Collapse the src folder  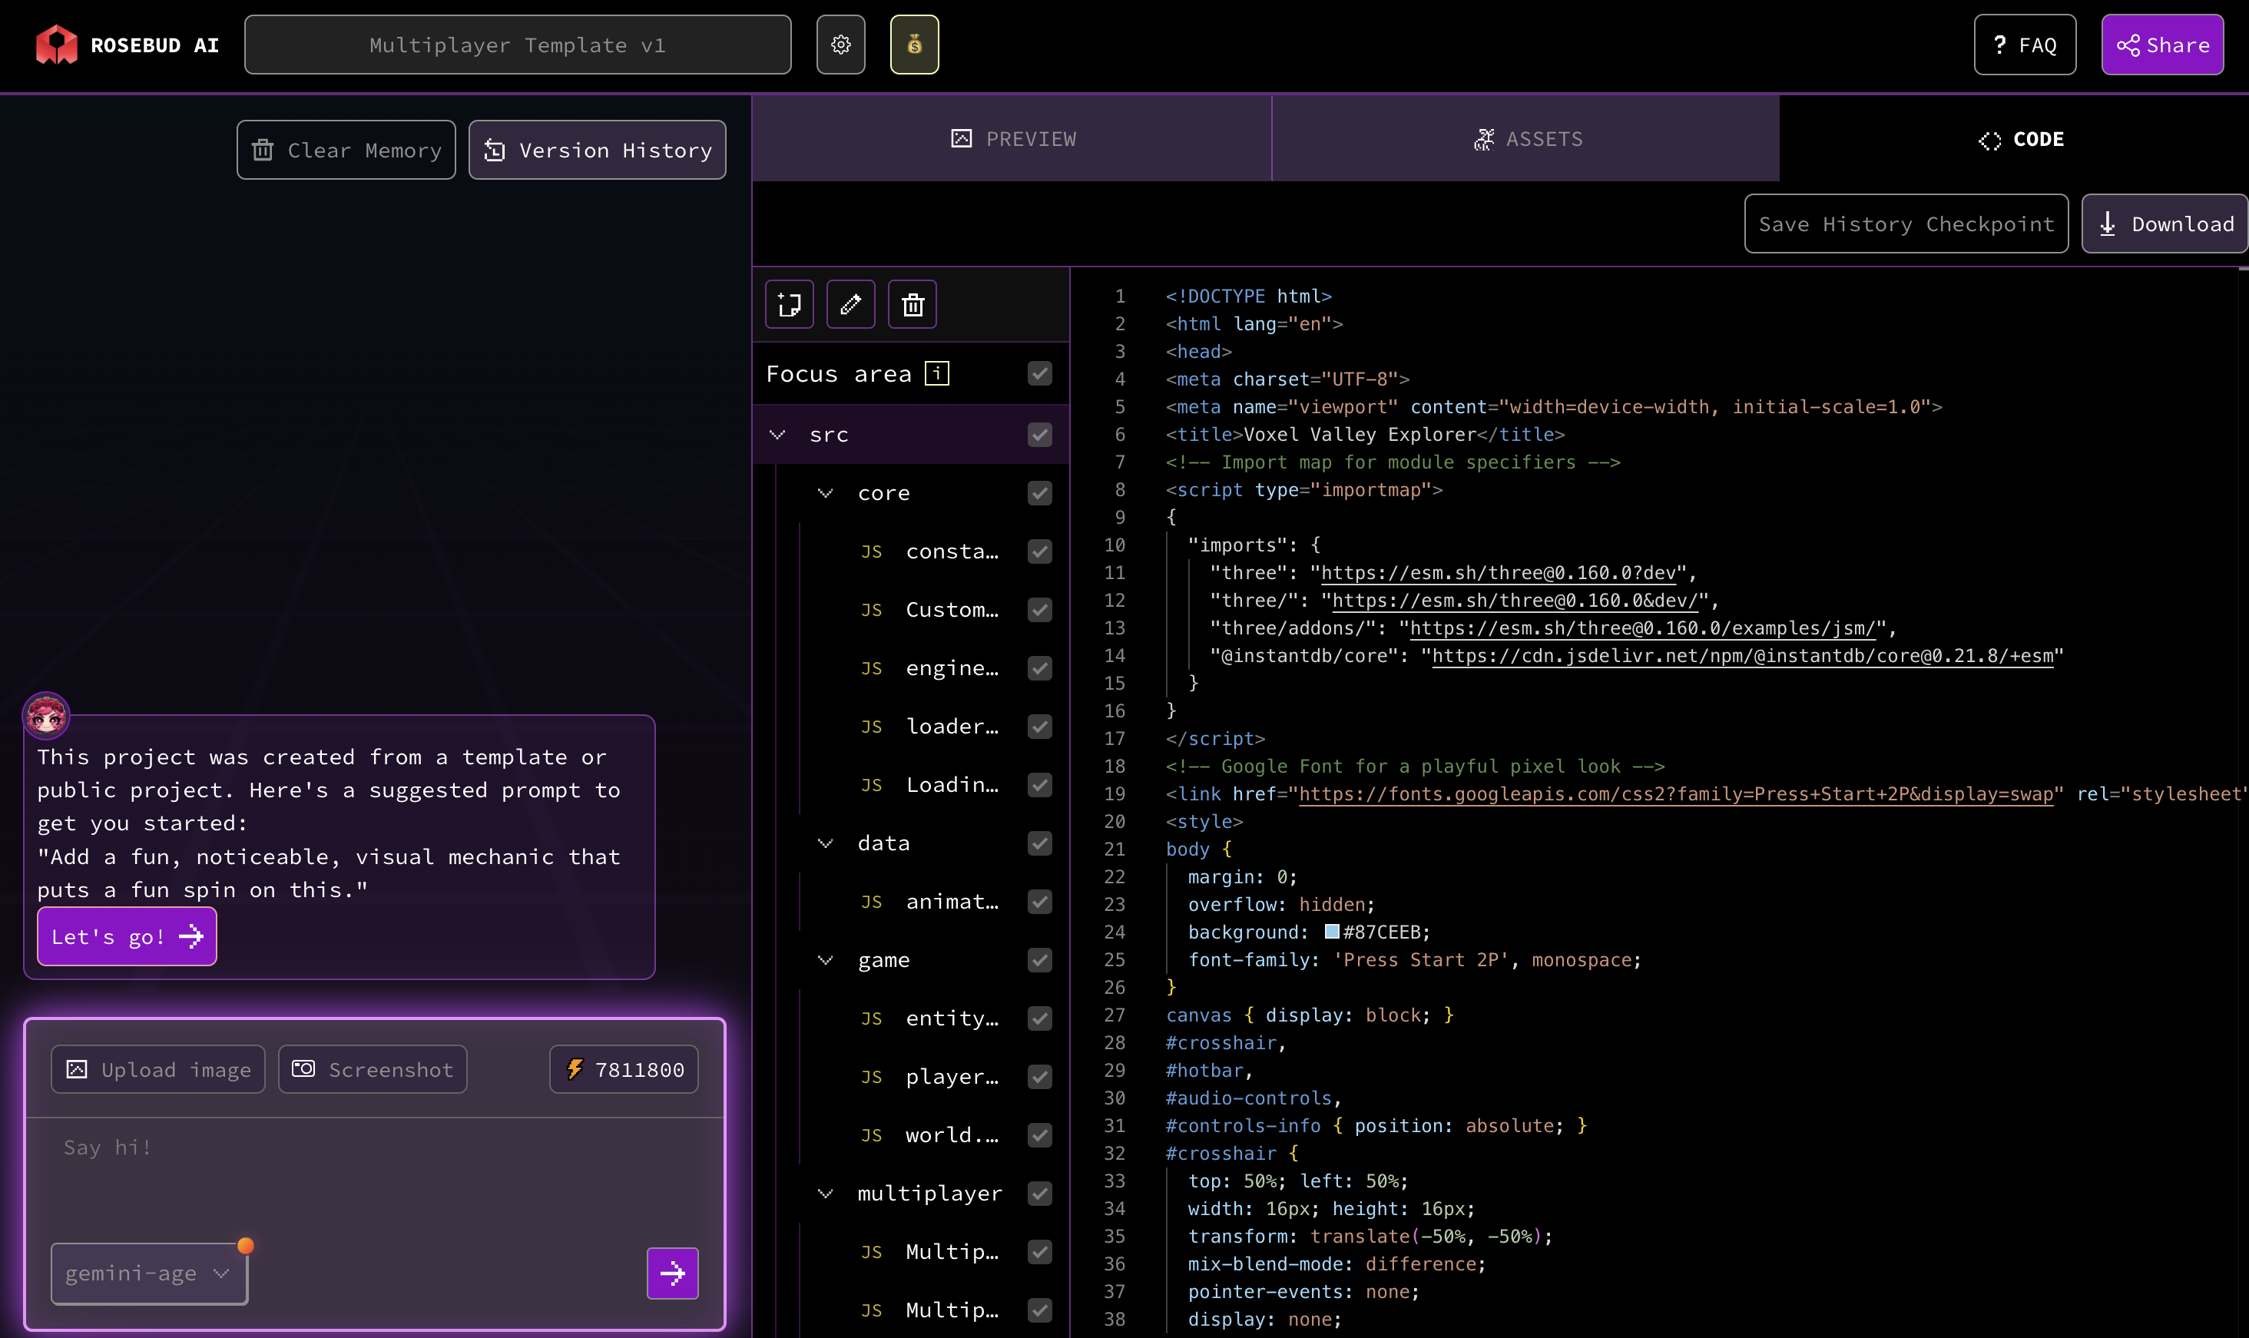pyautogui.click(x=777, y=435)
